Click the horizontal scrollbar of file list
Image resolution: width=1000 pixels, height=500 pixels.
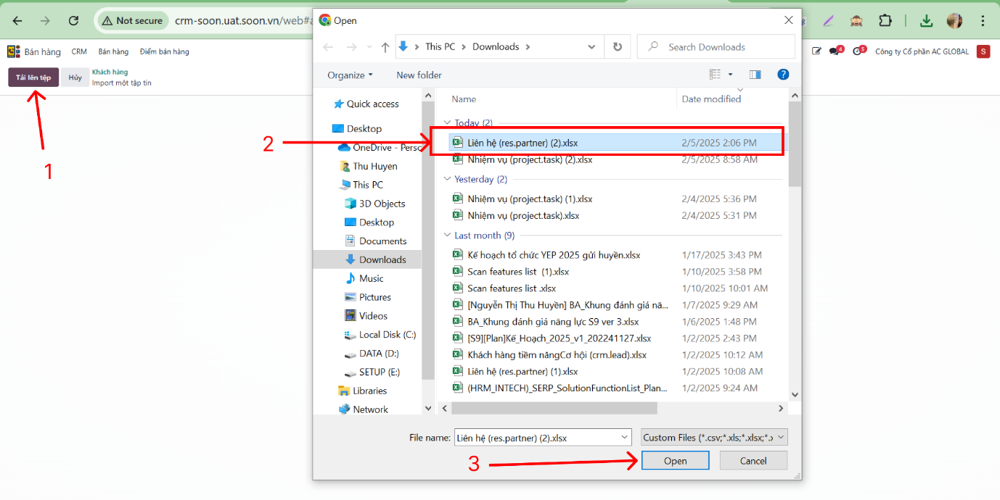click(554, 409)
